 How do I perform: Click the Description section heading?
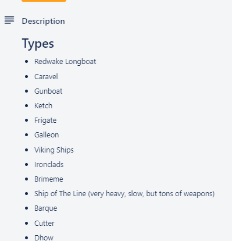coord(44,21)
